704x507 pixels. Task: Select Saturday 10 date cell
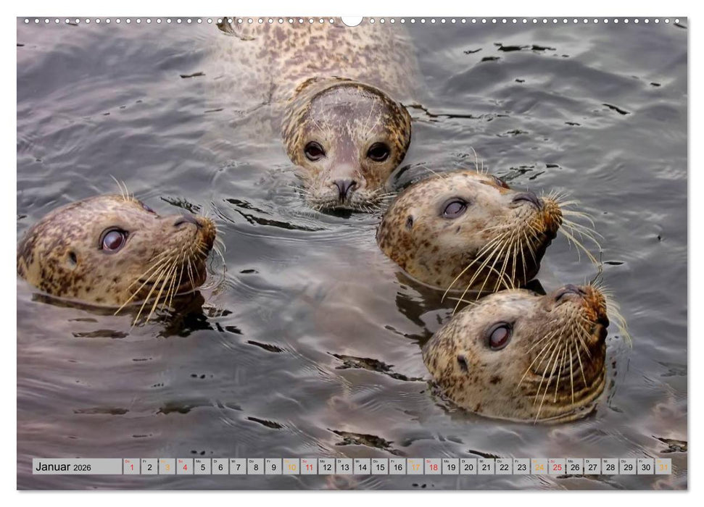[x=291, y=467]
